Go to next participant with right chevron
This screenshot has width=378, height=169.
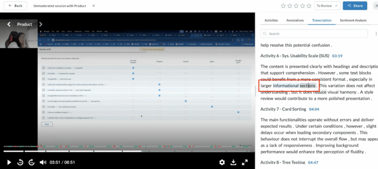pyautogui.click(x=41, y=24)
